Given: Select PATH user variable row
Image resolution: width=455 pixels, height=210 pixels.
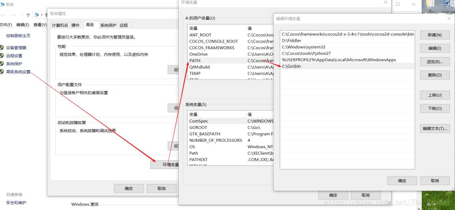Looking at the screenshot, I should click(x=231, y=61).
